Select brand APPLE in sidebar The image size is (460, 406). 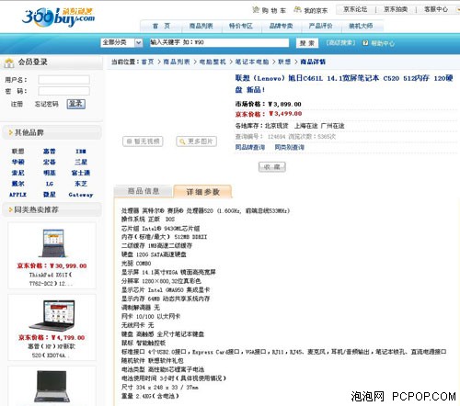pos(17,195)
